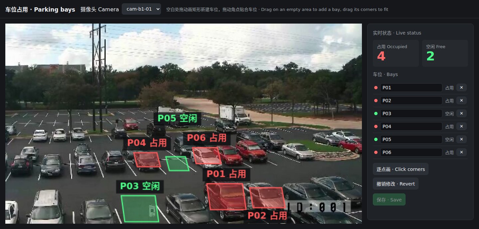Viewport: 479px width, 229px height.
Task: Click the green P03 free bay polygon
Action: [x=140, y=208]
